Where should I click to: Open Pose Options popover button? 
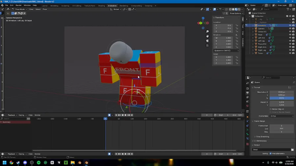(x=236, y=13)
